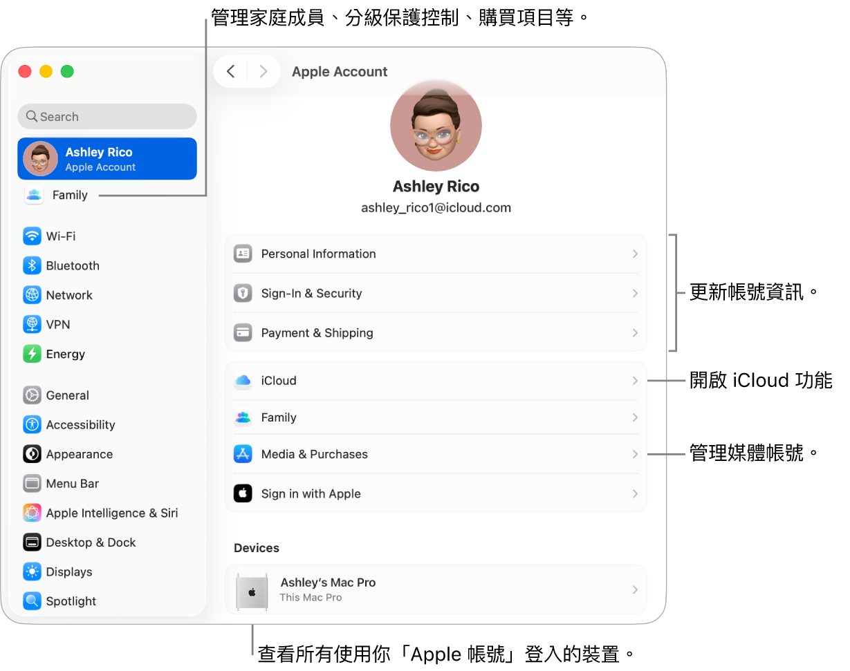Open Payment & Shipping via its chevron
The image size is (850, 671).
tap(634, 332)
